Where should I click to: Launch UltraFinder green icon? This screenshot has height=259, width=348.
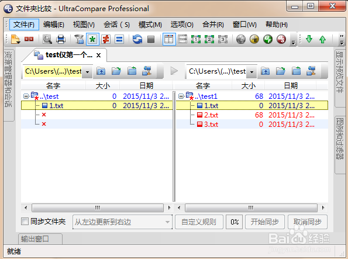point(268,39)
